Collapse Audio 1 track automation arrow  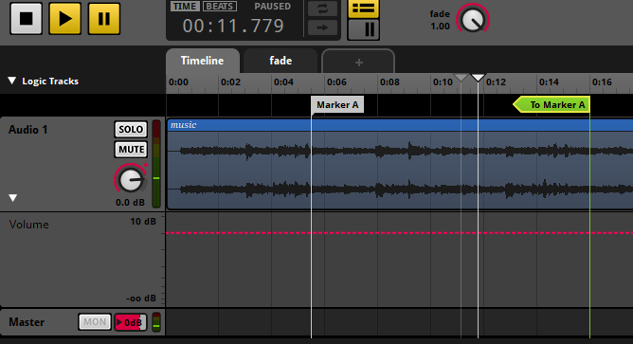click(13, 198)
